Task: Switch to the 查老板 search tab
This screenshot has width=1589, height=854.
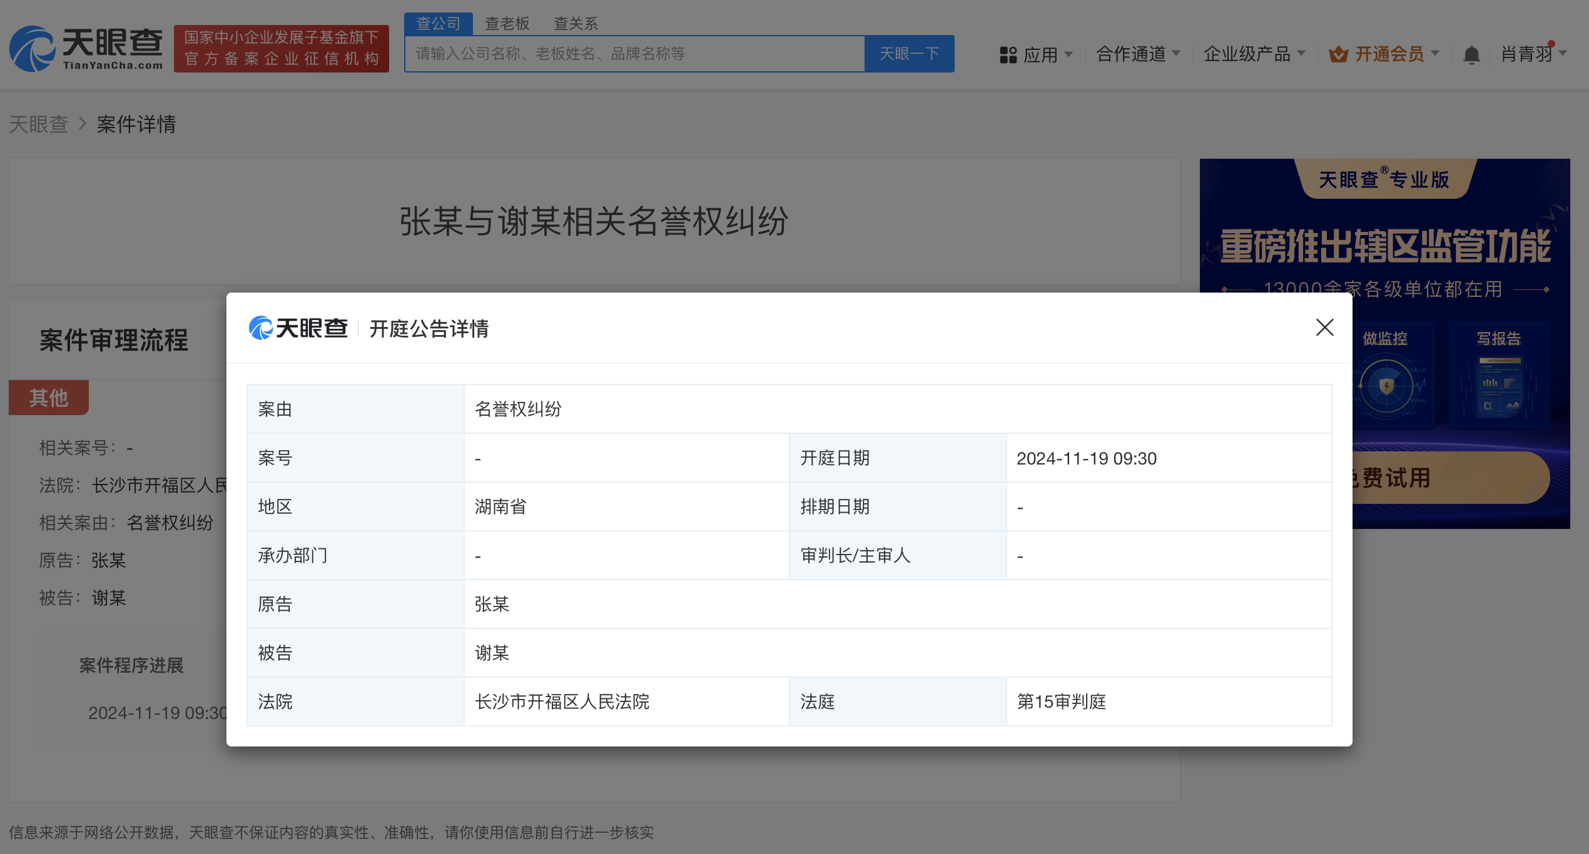Action: coord(507,24)
